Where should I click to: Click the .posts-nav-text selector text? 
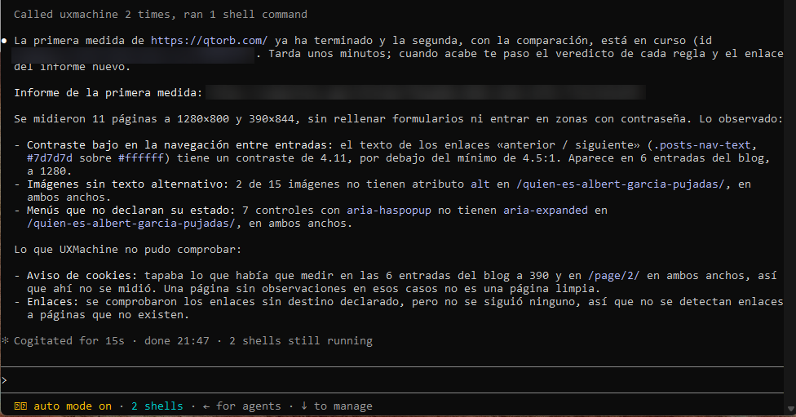(x=702, y=145)
